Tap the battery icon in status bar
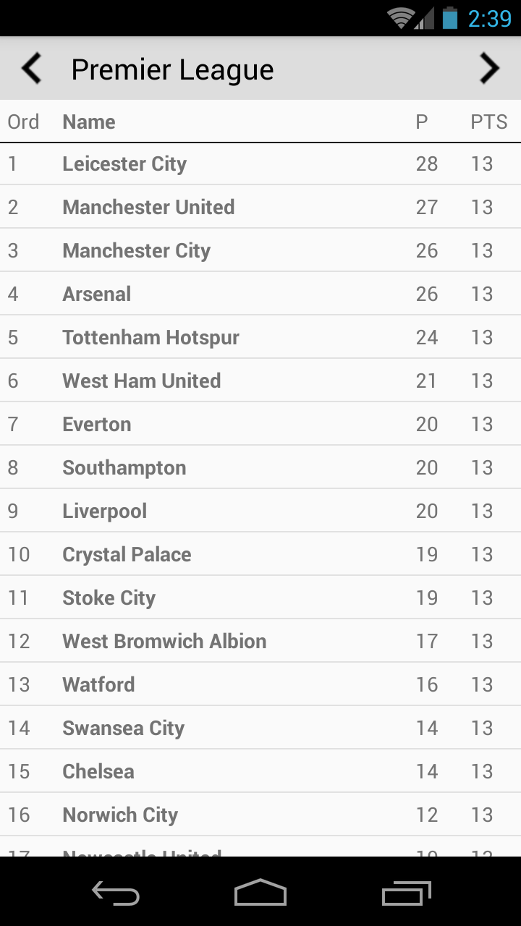Viewport: 521px width, 926px height. pyautogui.click(x=450, y=18)
